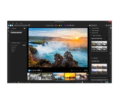Screen dimensions: 119x104
Task: Open the Edit menu
Action: [13, 23]
